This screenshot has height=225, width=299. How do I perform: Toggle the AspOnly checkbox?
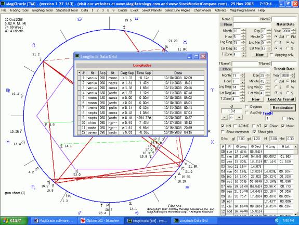coord(247,113)
